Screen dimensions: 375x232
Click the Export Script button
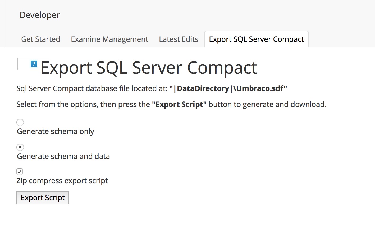pos(43,198)
